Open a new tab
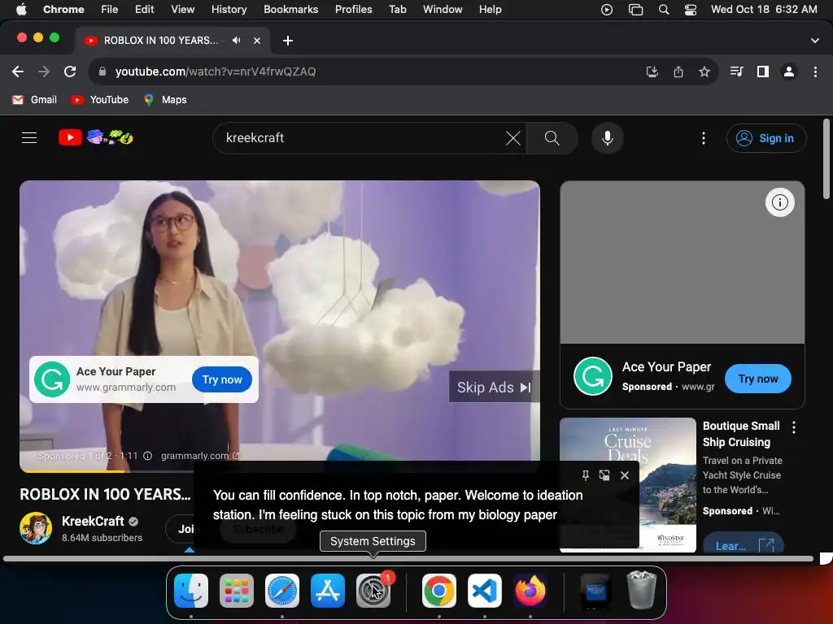Viewport: 833px width, 624px height. pyautogui.click(x=288, y=41)
